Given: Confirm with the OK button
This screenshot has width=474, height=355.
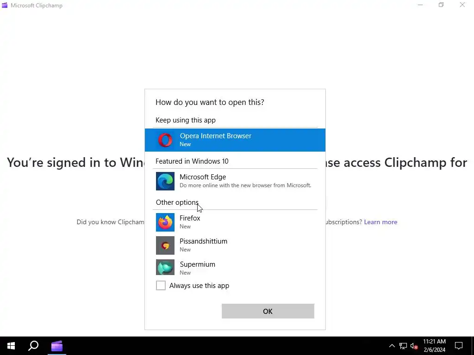Looking at the screenshot, I should point(268,311).
